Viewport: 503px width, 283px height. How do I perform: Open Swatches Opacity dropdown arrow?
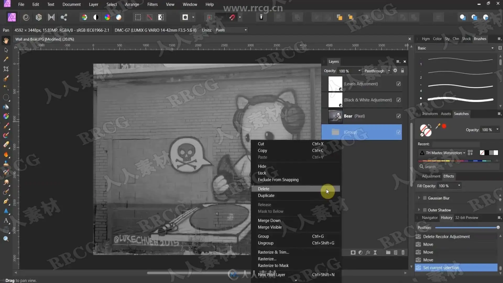(x=497, y=129)
